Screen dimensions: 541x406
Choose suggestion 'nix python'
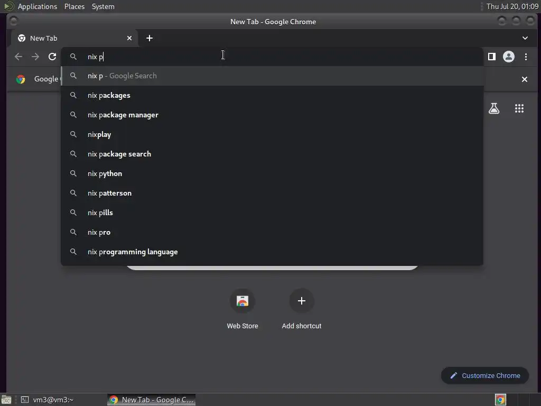tap(272, 173)
